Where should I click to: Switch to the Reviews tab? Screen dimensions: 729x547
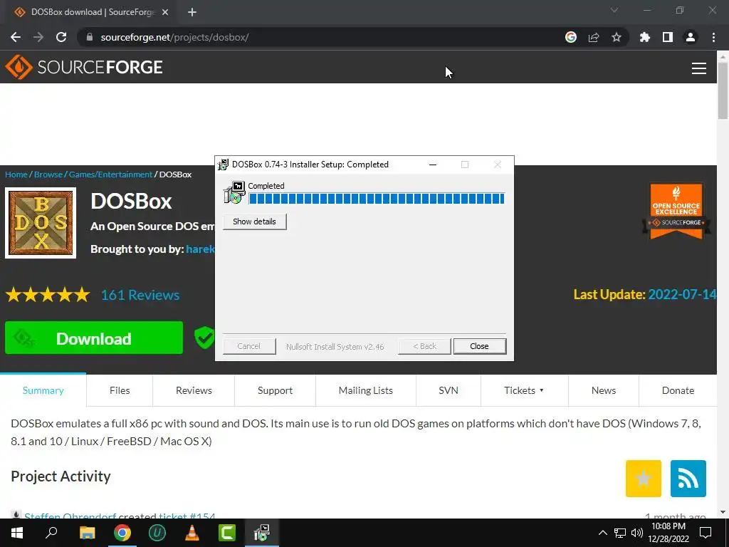point(194,390)
